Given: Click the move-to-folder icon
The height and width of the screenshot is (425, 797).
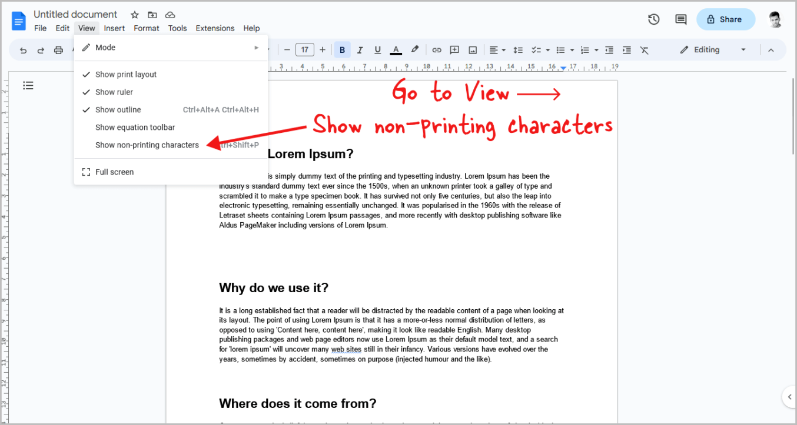Looking at the screenshot, I should 152,15.
